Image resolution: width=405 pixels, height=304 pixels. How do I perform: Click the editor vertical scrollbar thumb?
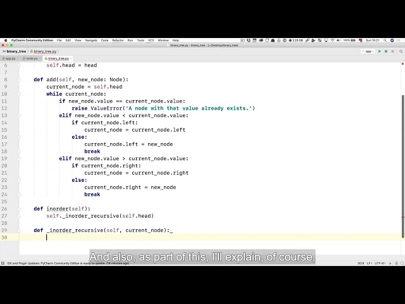[x=403, y=167]
